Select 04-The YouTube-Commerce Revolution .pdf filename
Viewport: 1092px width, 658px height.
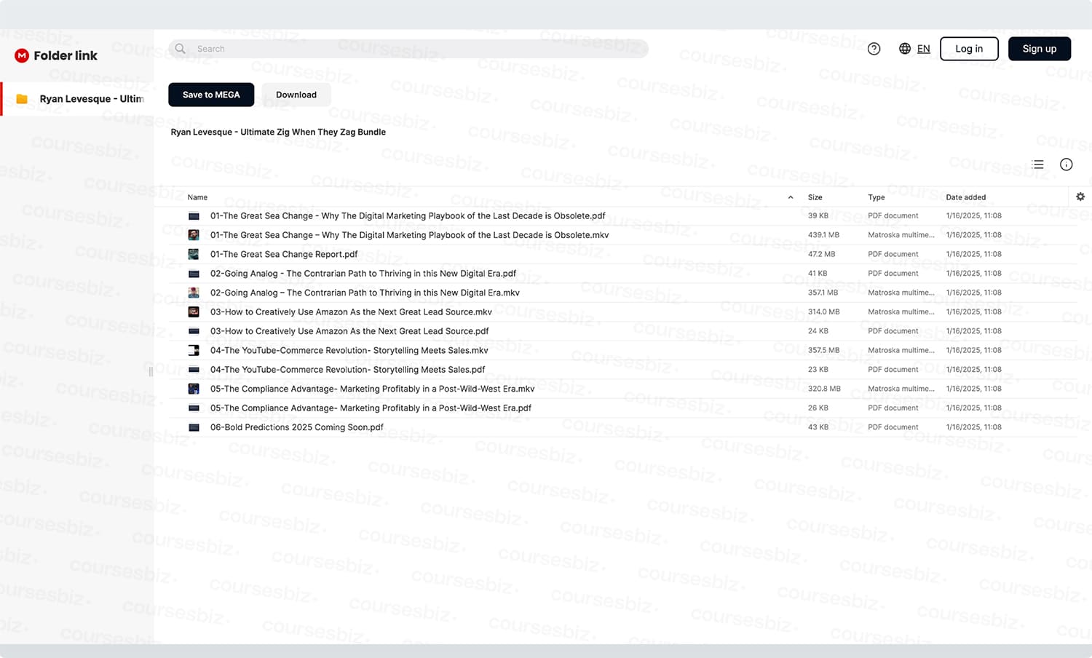348,370
